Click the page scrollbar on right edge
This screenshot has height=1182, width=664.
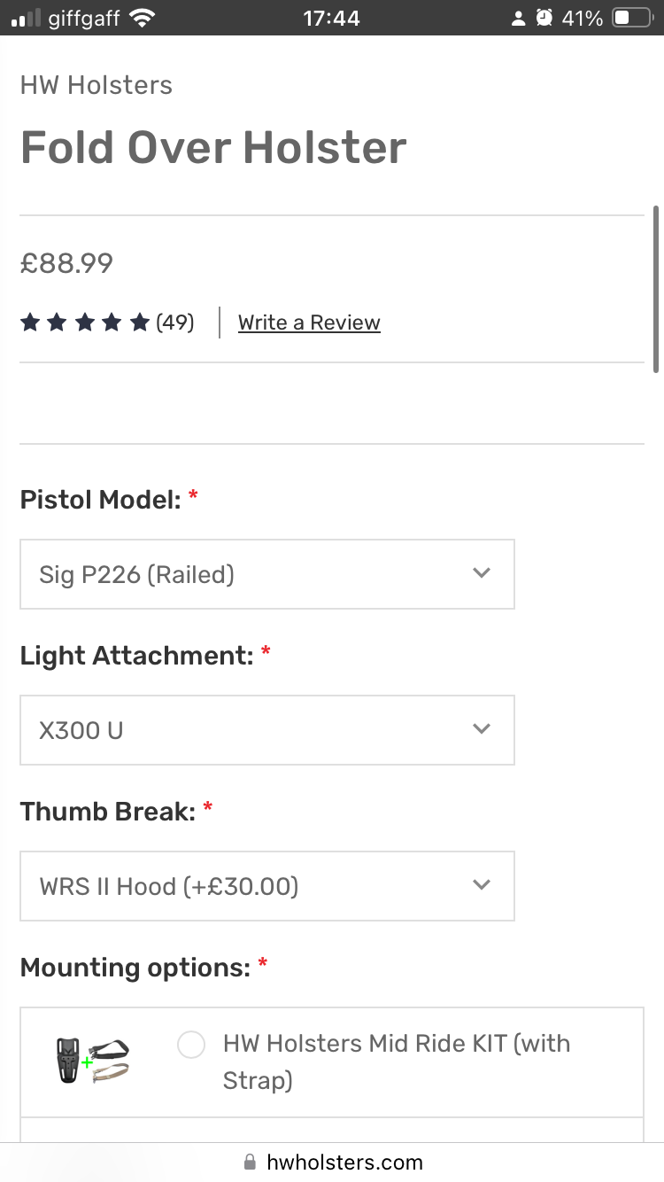tap(655, 289)
